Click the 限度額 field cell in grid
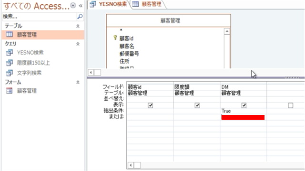 (x=197, y=87)
